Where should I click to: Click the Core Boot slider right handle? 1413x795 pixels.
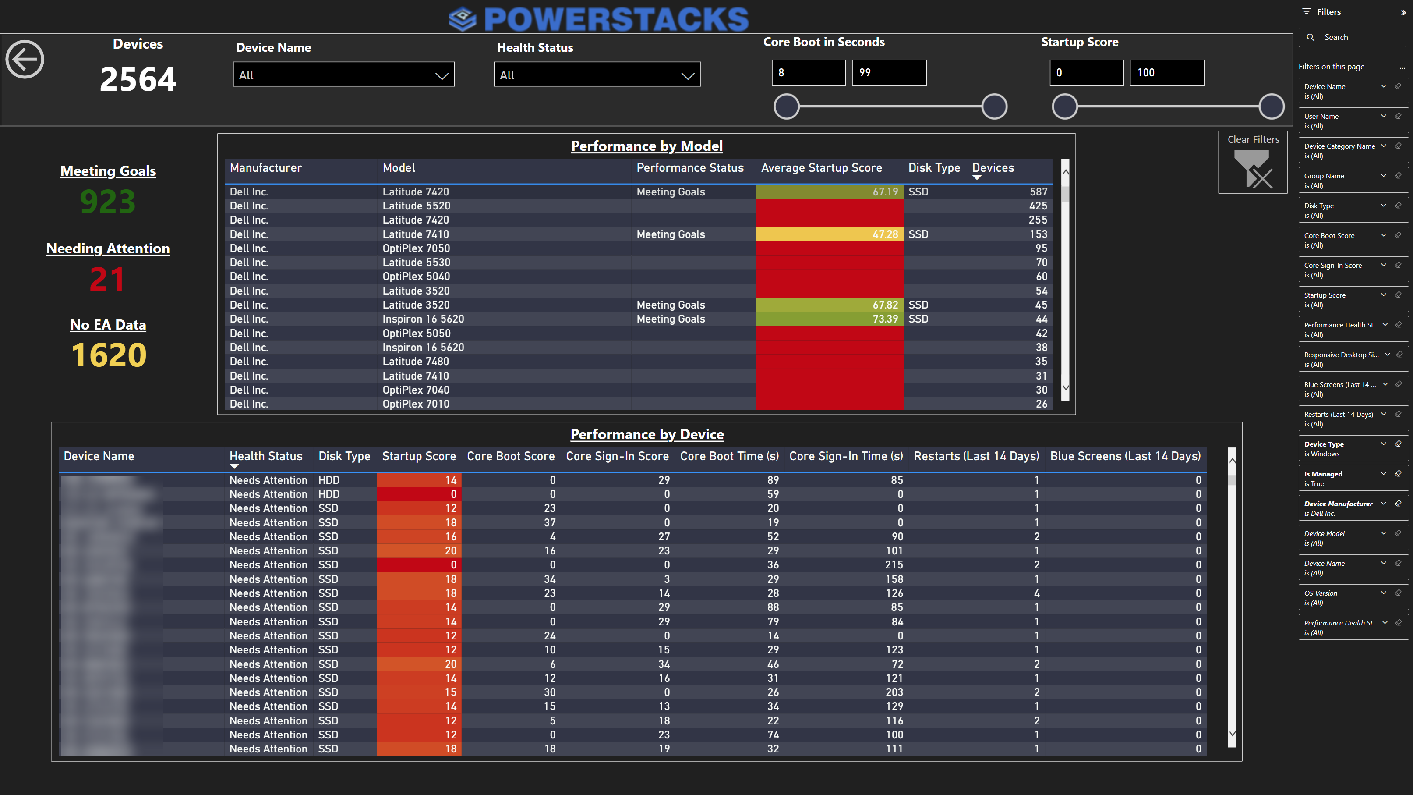pos(994,106)
